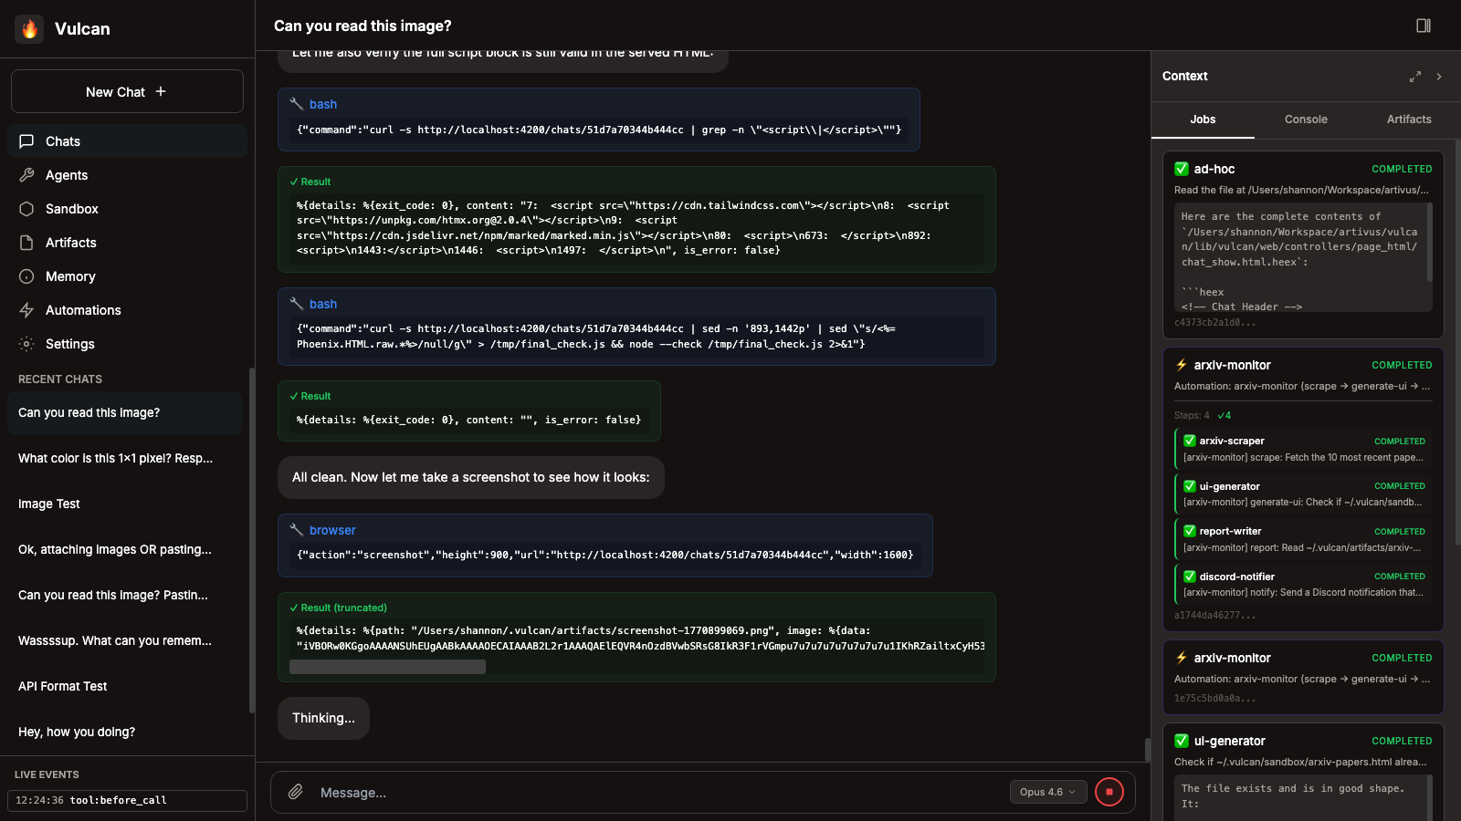This screenshot has height=821, width=1461.
Task: Click the horizontal scrollbar in screenshot result
Action: (387, 667)
